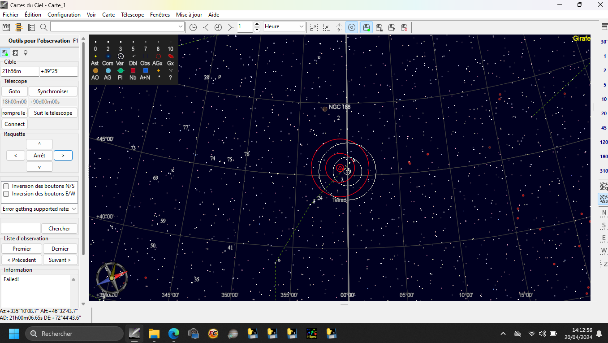The width and height of the screenshot is (608, 343).
Task: Open the Fichier menu
Action: (11, 15)
